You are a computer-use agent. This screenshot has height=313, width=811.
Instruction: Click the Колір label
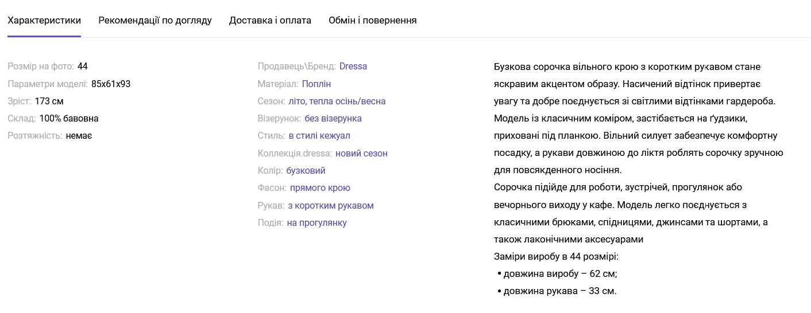(x=271, y=171)
